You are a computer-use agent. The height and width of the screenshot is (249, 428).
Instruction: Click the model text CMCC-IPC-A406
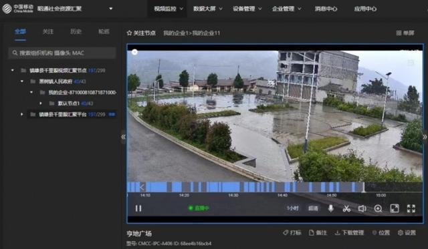point(155,244)
